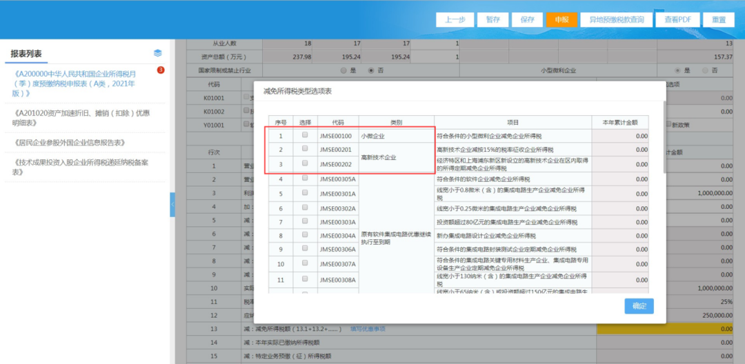The image size is (745, 364).
Task: Check the box for JMSE00308A
Action: [x=305, y=279]
